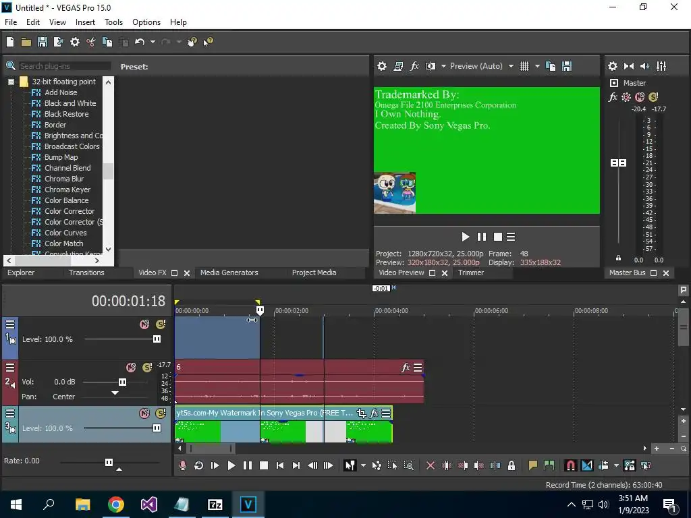691x518 pixels.
Task: Solo audio track 2
Action: pyautogui.click(x=147, y=368)
